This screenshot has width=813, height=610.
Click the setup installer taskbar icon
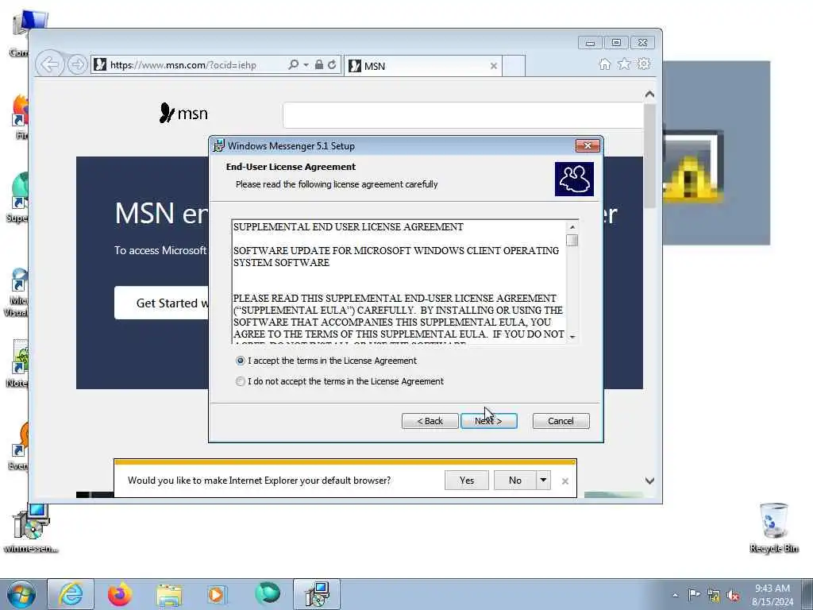tap(317, 594)
